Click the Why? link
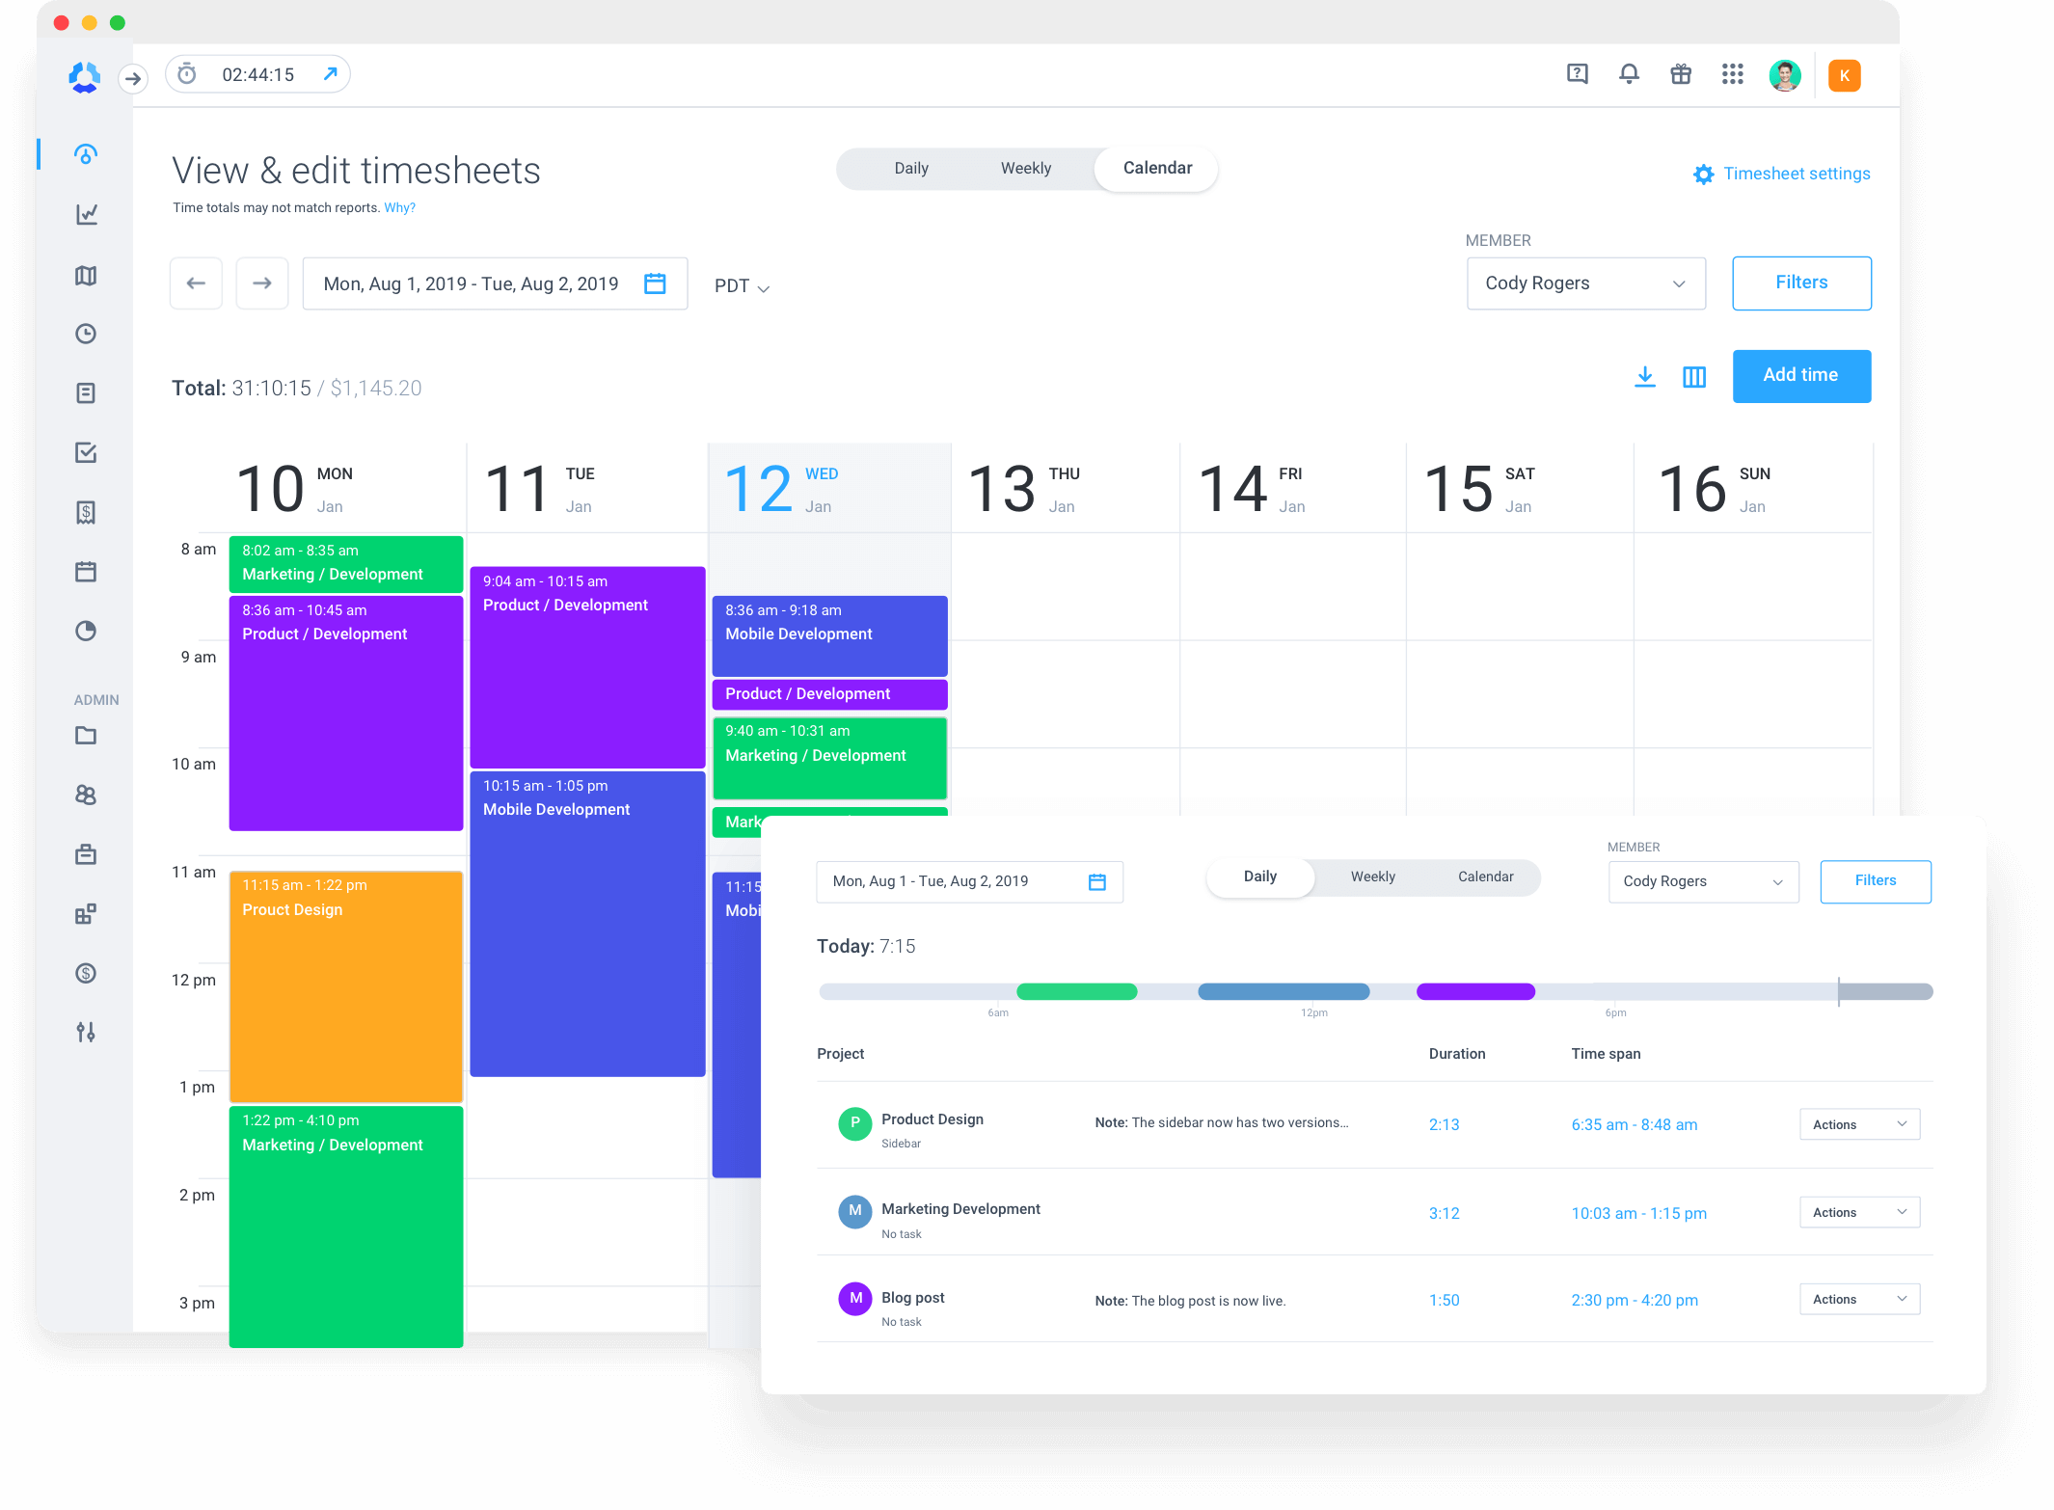This screenshot has height=1510, width=2054. pyautogui.click(x=399, y=208)
